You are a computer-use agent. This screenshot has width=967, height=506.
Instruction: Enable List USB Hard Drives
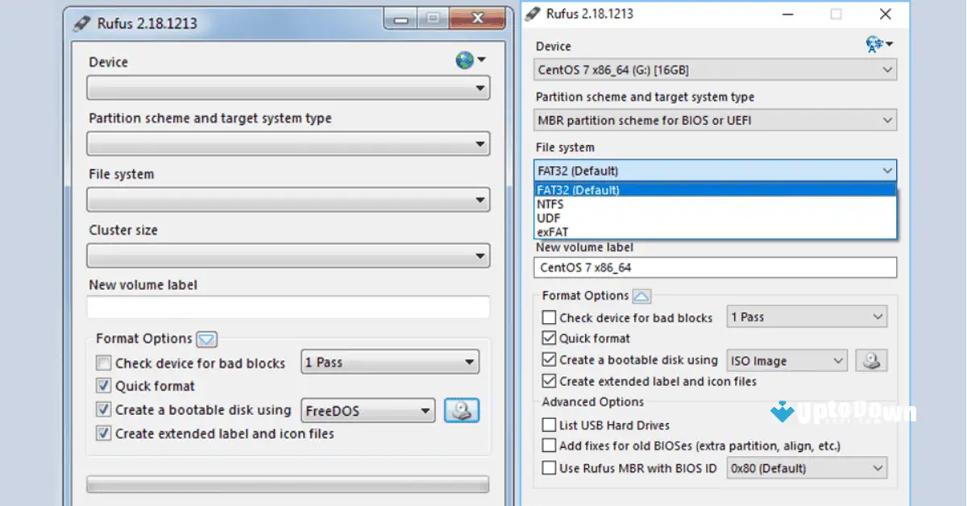[x=549, y=425]
